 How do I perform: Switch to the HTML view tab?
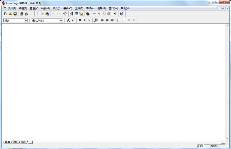(x=16, y=142)
